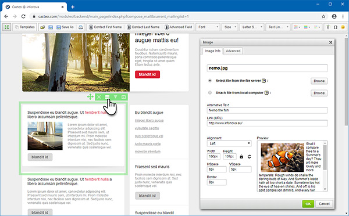Viewport: 349px width, 216px height.
Task: Open the 'vulputate sagittis' link
Action: click(147, 128)
